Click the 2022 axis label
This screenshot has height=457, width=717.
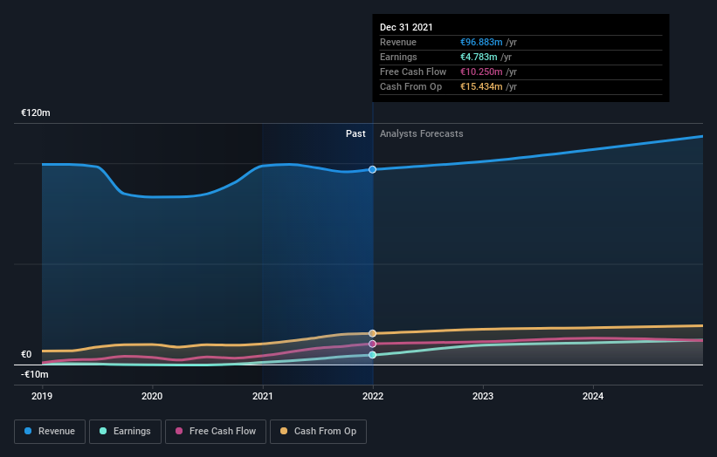373,396
